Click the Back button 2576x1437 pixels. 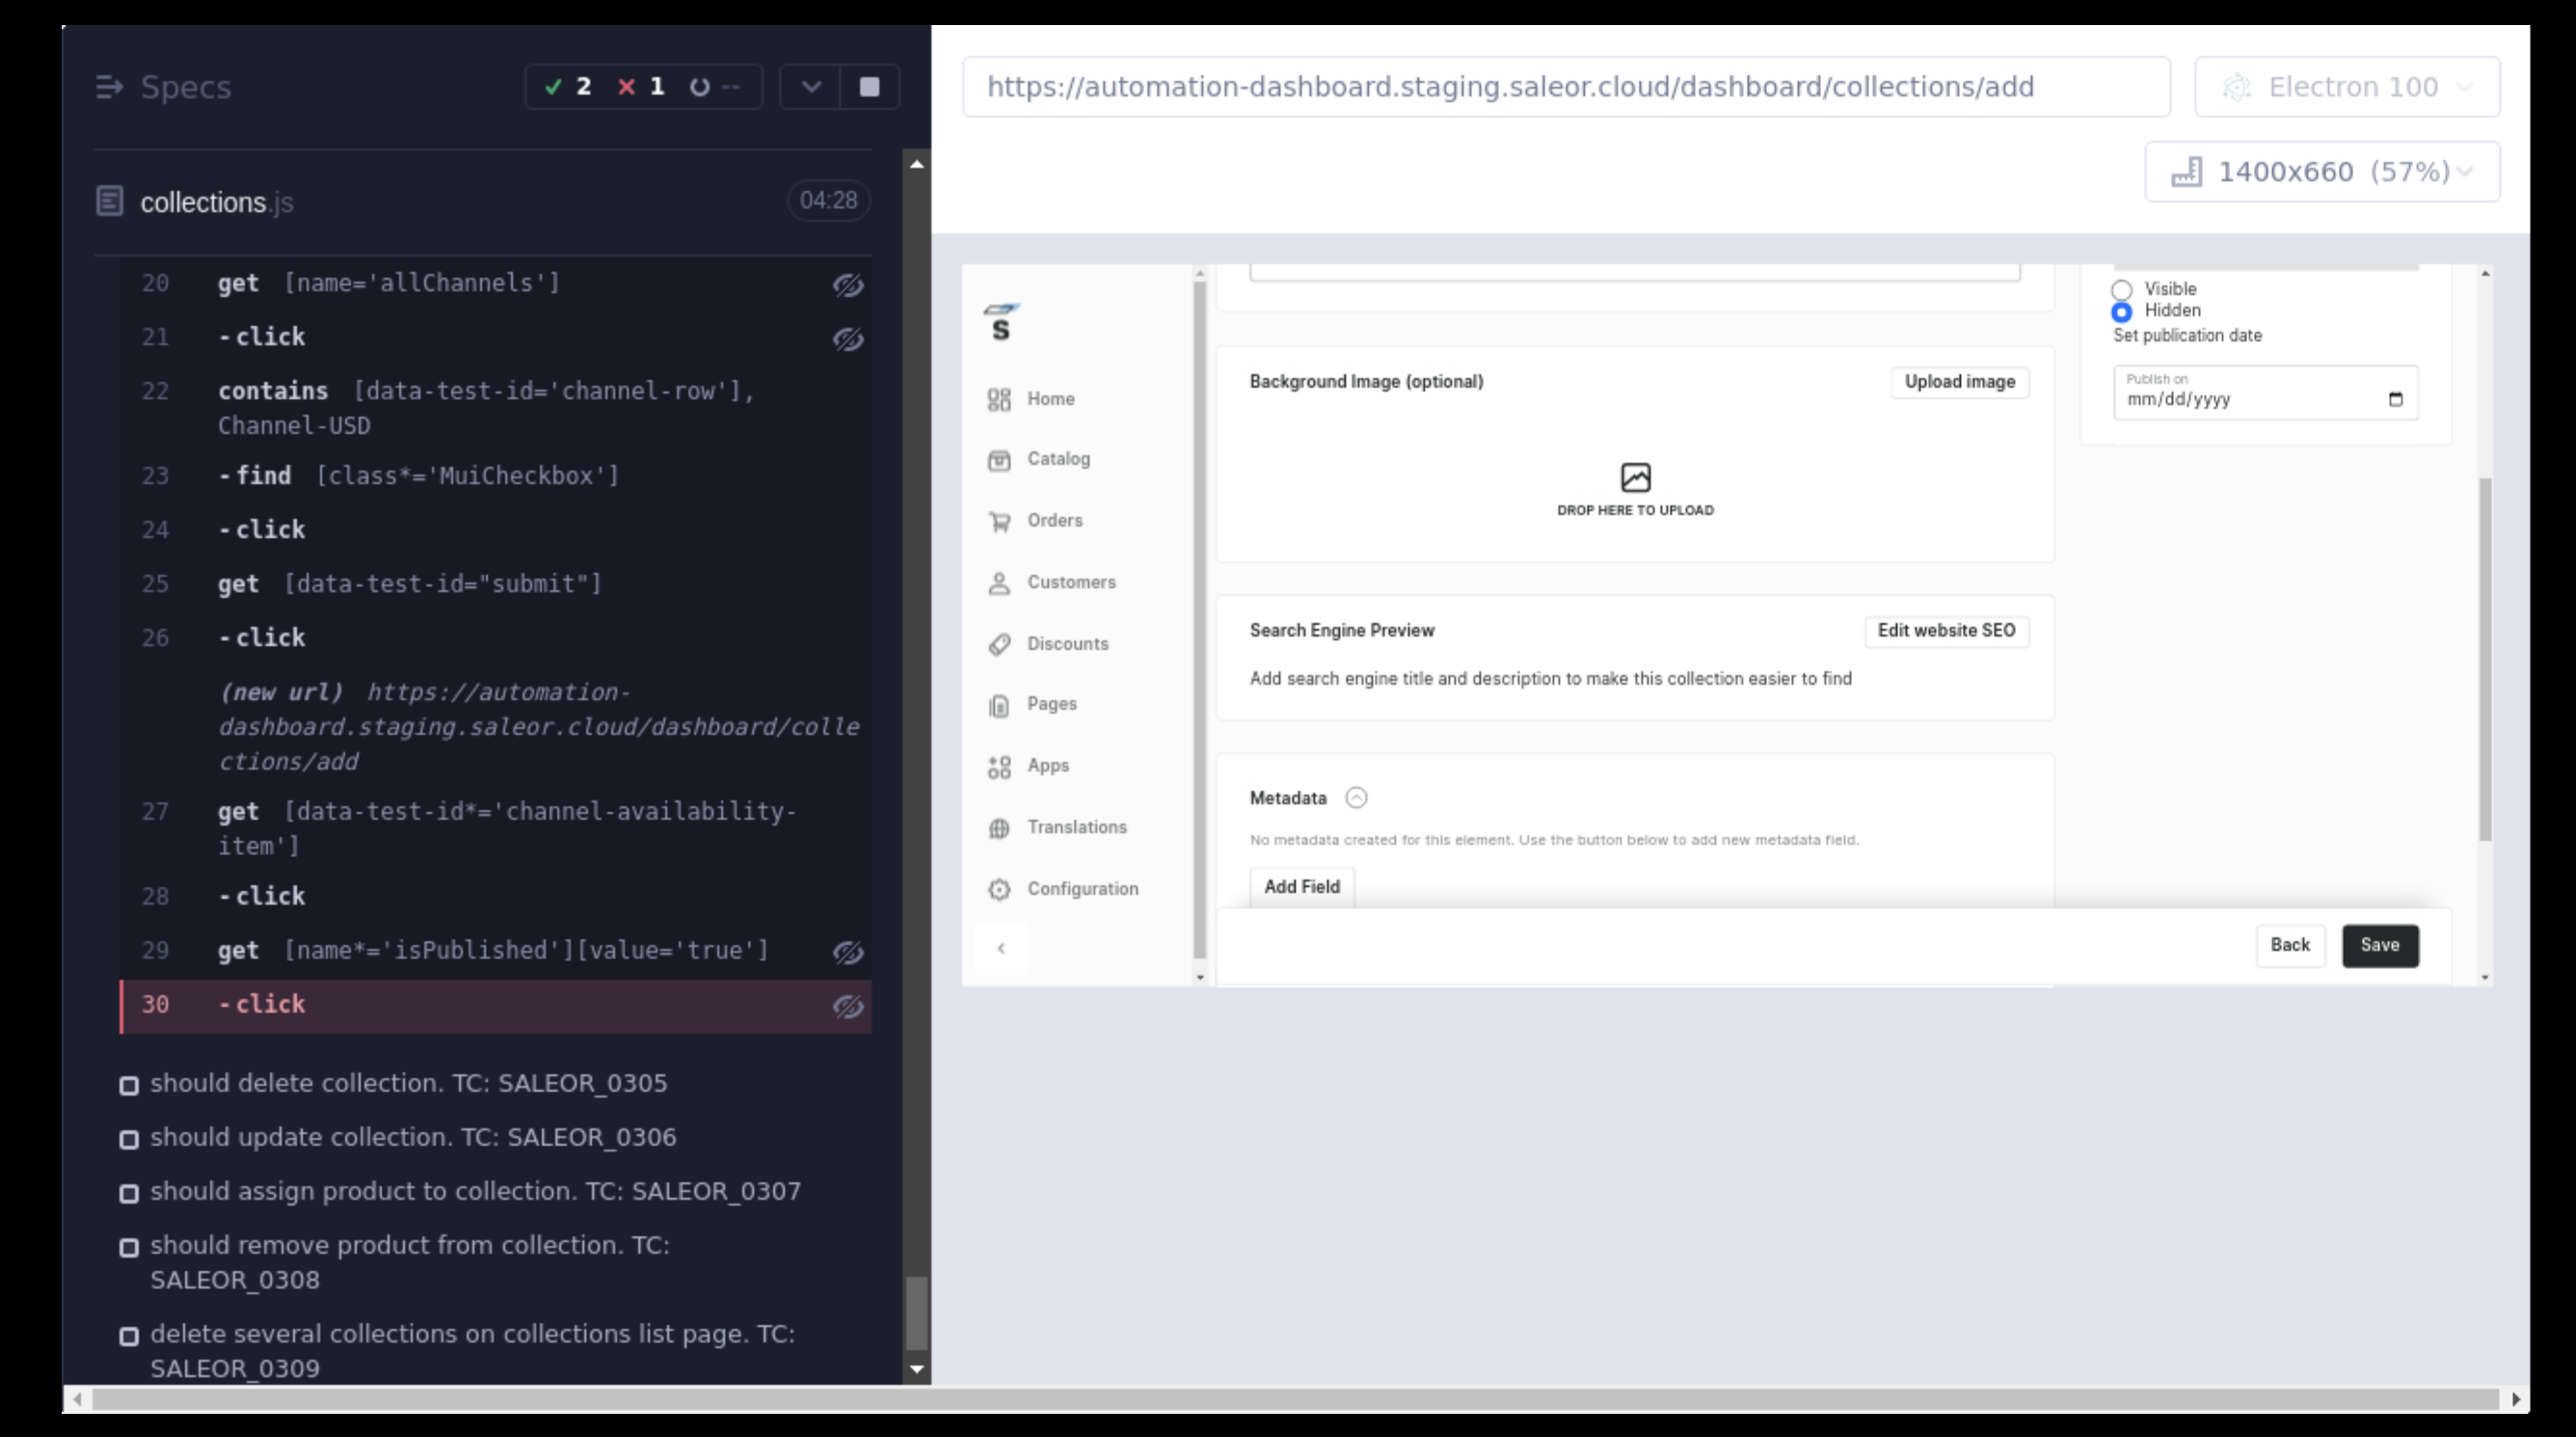click(2289, 946)
